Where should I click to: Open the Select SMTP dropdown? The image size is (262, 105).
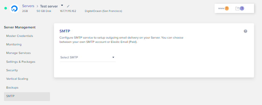point(88,57)
